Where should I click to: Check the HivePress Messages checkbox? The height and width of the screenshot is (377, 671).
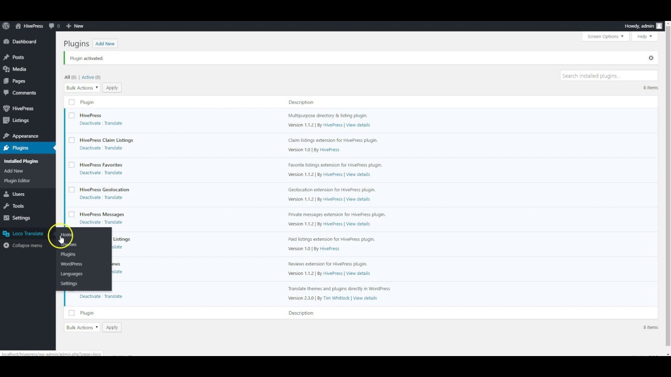71,214
